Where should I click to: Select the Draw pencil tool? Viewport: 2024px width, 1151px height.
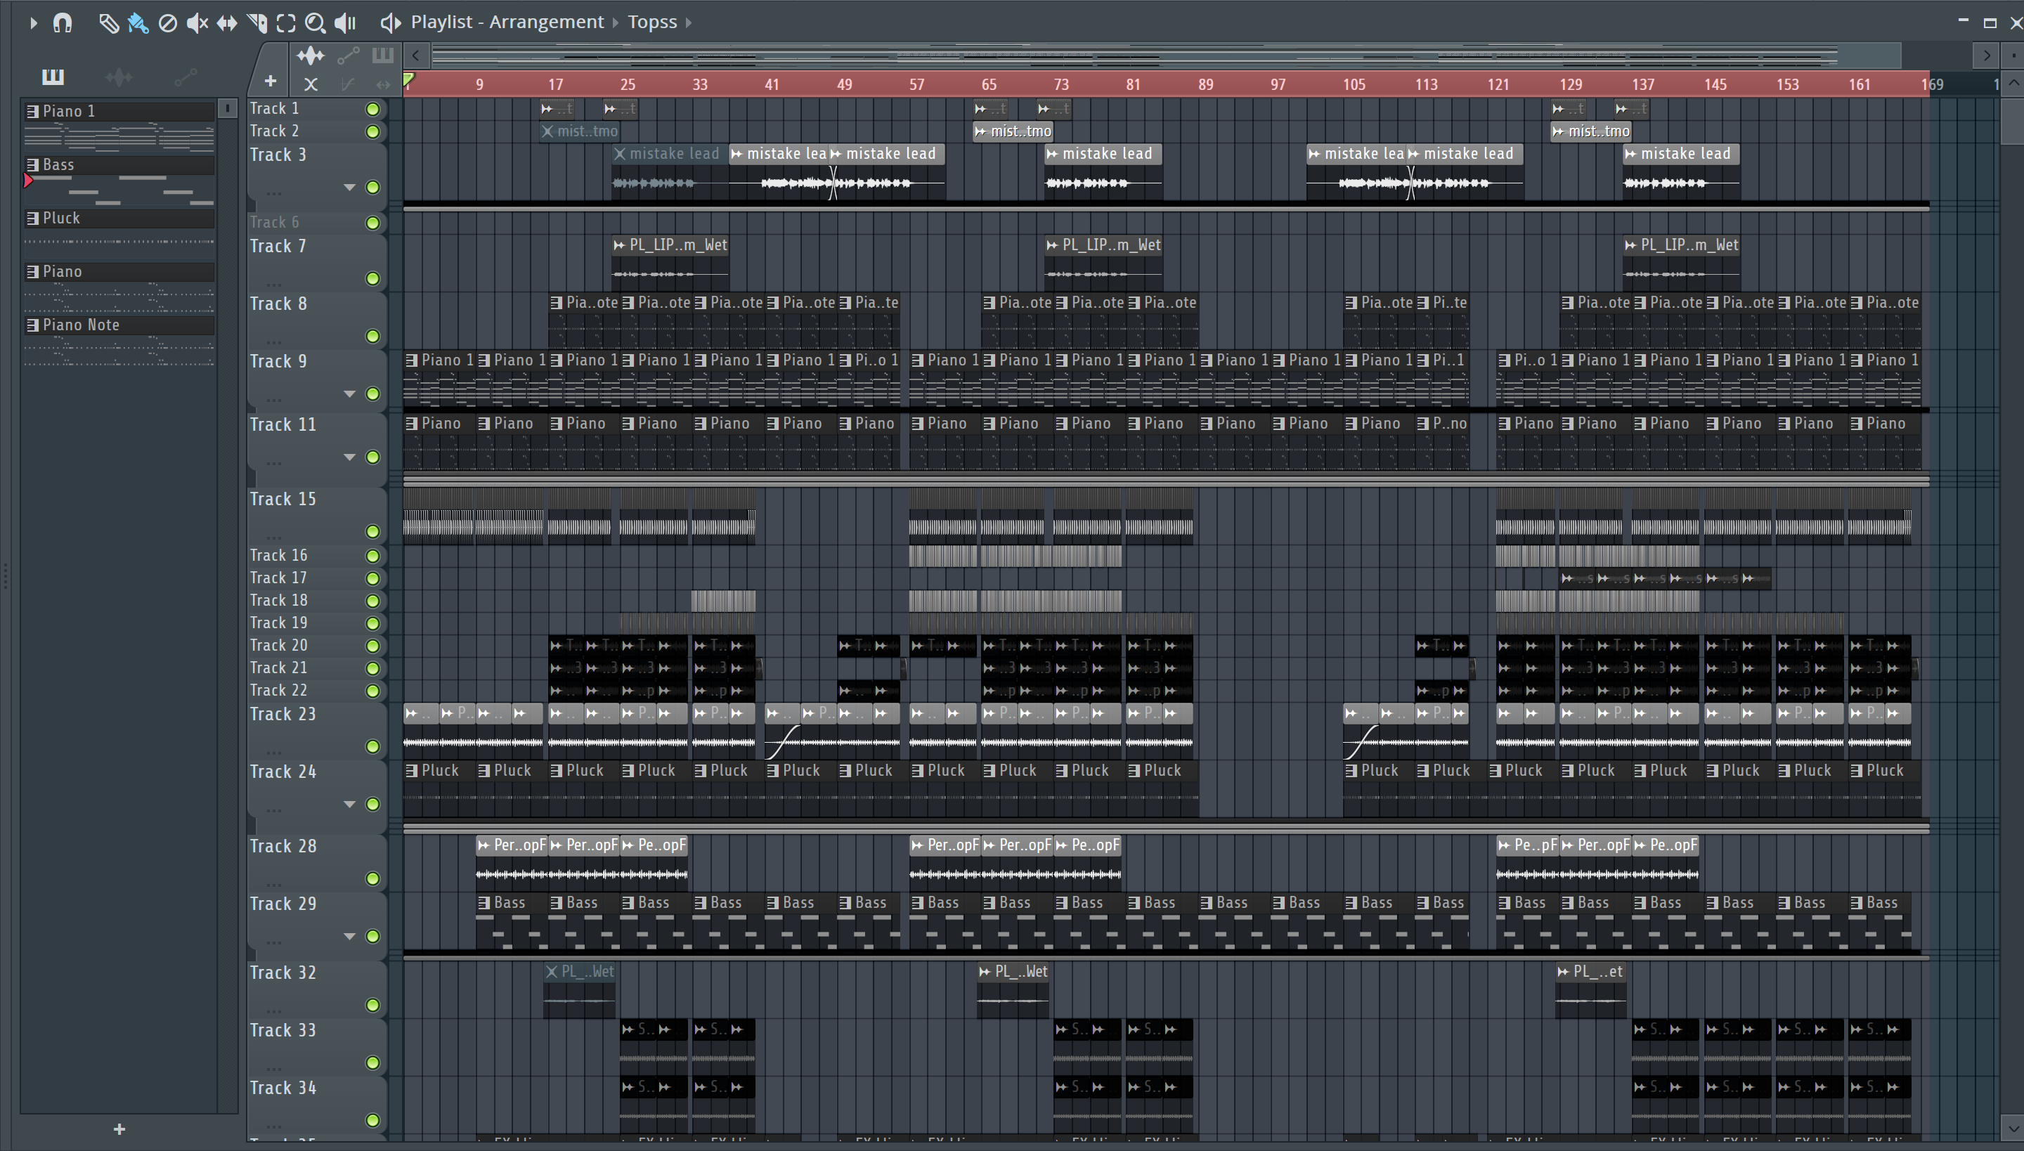point(108,23)
